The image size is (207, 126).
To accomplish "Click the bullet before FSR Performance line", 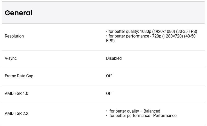I will tap(107, 115).
